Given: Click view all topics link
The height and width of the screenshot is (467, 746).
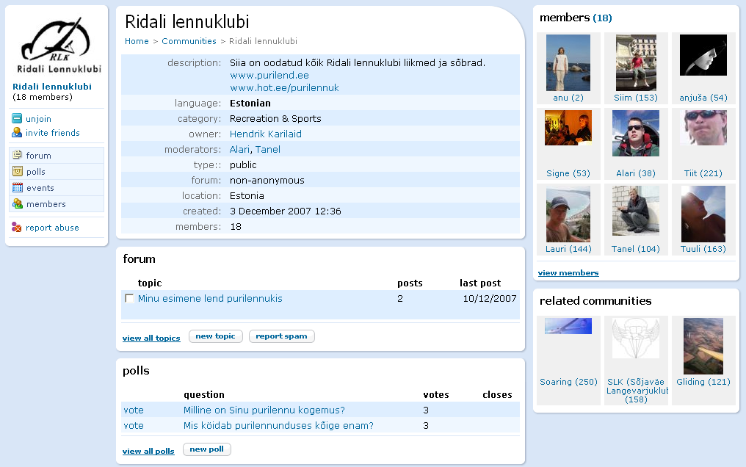Looking at the screenshot, I should (151, 338).
